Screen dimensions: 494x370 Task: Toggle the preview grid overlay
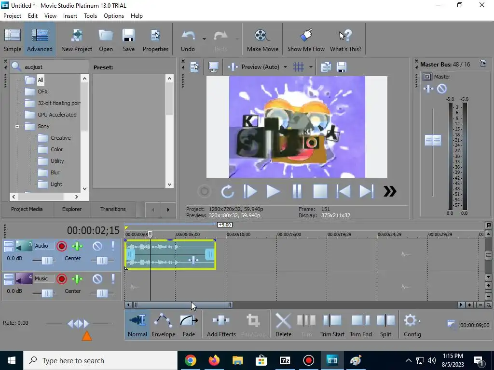tap(298, 67)
